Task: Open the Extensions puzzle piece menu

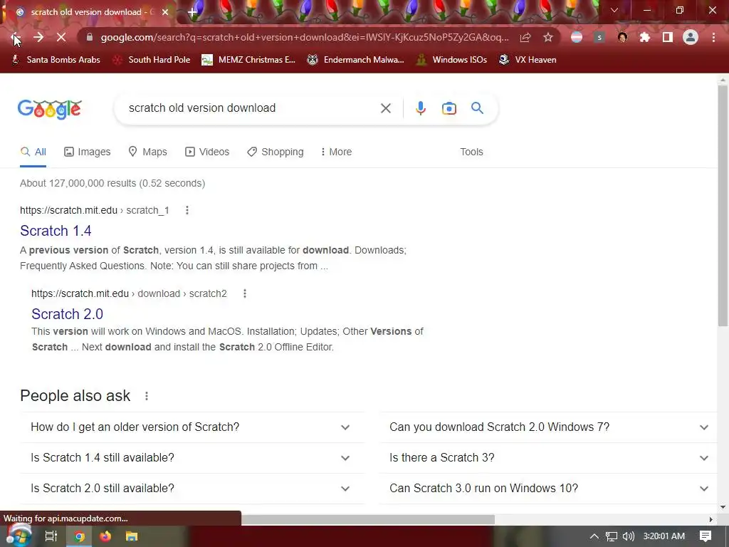Action: coord(645,37)
